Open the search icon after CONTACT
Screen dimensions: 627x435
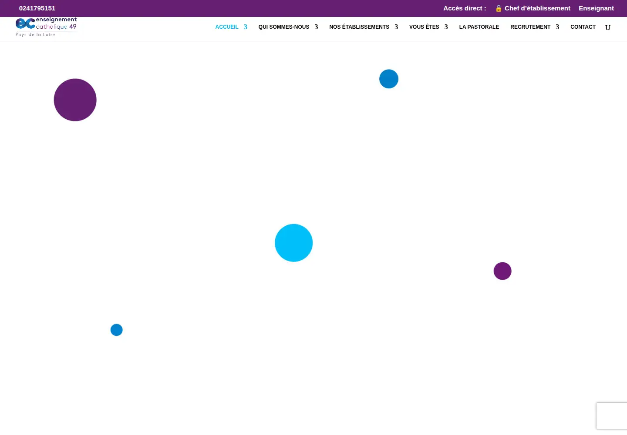tap(608, 27)
